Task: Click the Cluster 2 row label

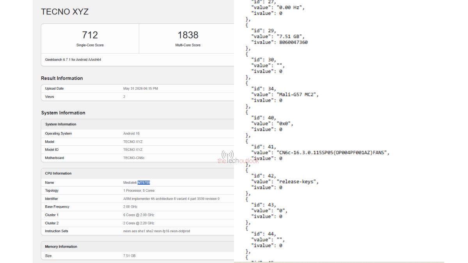Action: pyautogui.click(x=52, y=223)
